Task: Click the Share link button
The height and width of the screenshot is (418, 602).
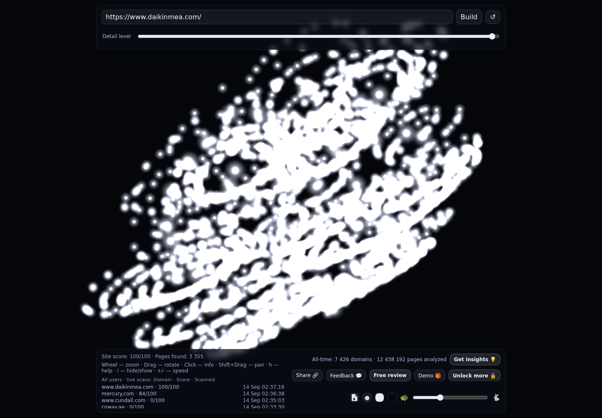Action: coord(307,375)
